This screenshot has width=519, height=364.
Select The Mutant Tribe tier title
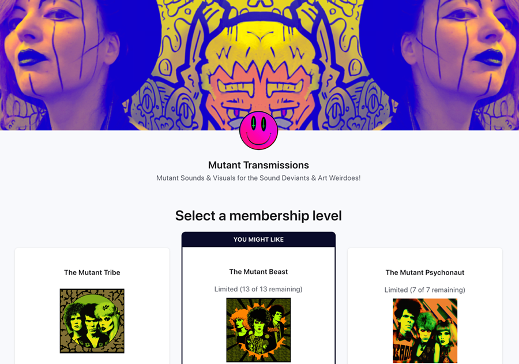pos(92,273)
